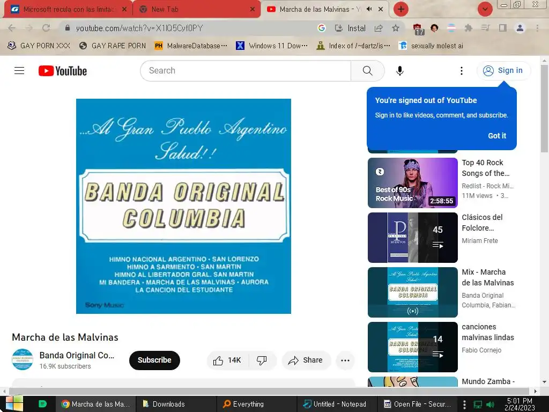Dismiss popup with Got it

[x=497, y=136]
